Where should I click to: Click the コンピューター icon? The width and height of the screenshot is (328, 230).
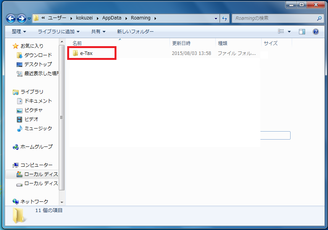[16, 165]
